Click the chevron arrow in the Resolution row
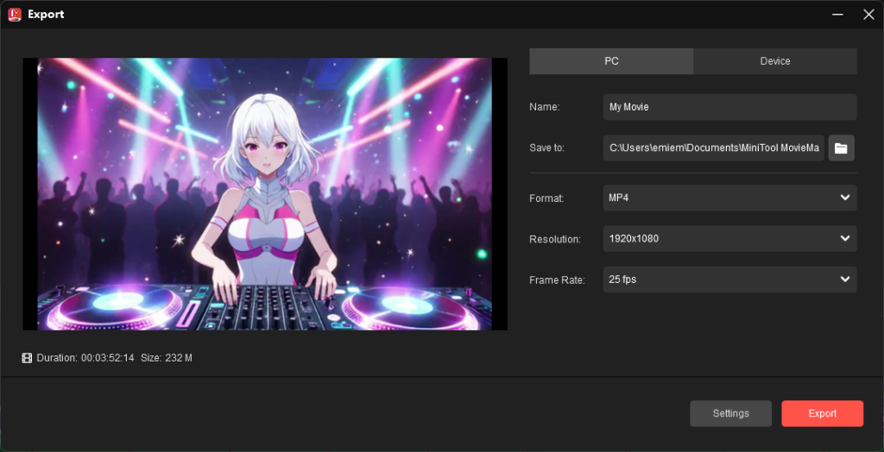884x452 pixels. point(844,239)
